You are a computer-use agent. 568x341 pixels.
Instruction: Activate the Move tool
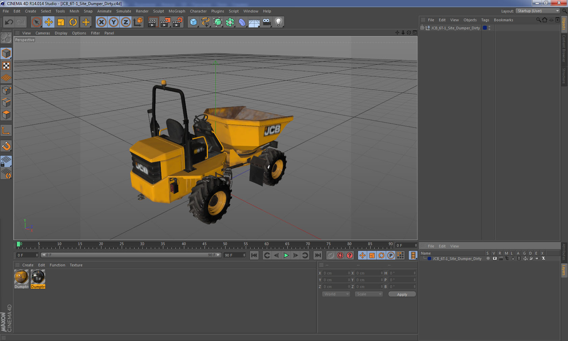(49, 22)
